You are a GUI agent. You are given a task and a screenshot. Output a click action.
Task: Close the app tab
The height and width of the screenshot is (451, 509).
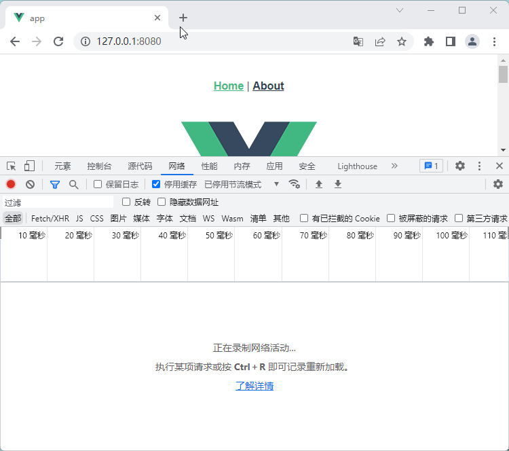tap(157, 18)
